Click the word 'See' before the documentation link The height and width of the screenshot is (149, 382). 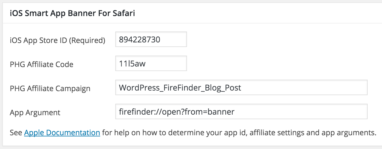(x=16, y=133)
